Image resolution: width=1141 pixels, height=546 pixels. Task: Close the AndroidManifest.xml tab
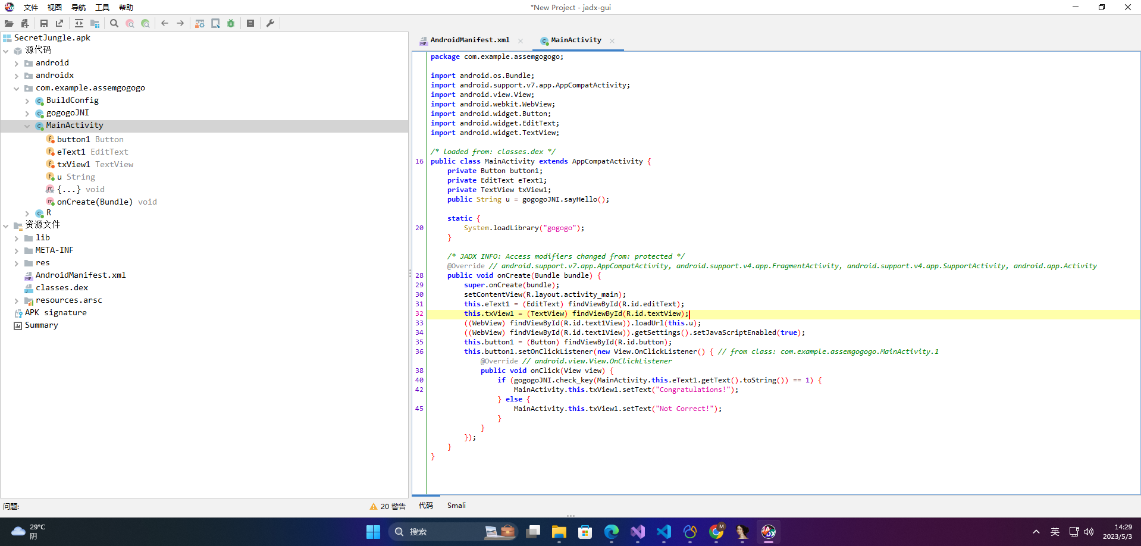click(x=521, y=41)
